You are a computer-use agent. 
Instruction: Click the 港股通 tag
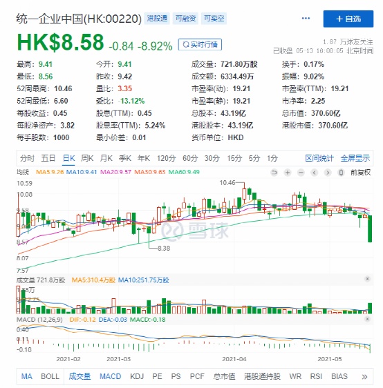pyautogui.click(x=157, y=19)
